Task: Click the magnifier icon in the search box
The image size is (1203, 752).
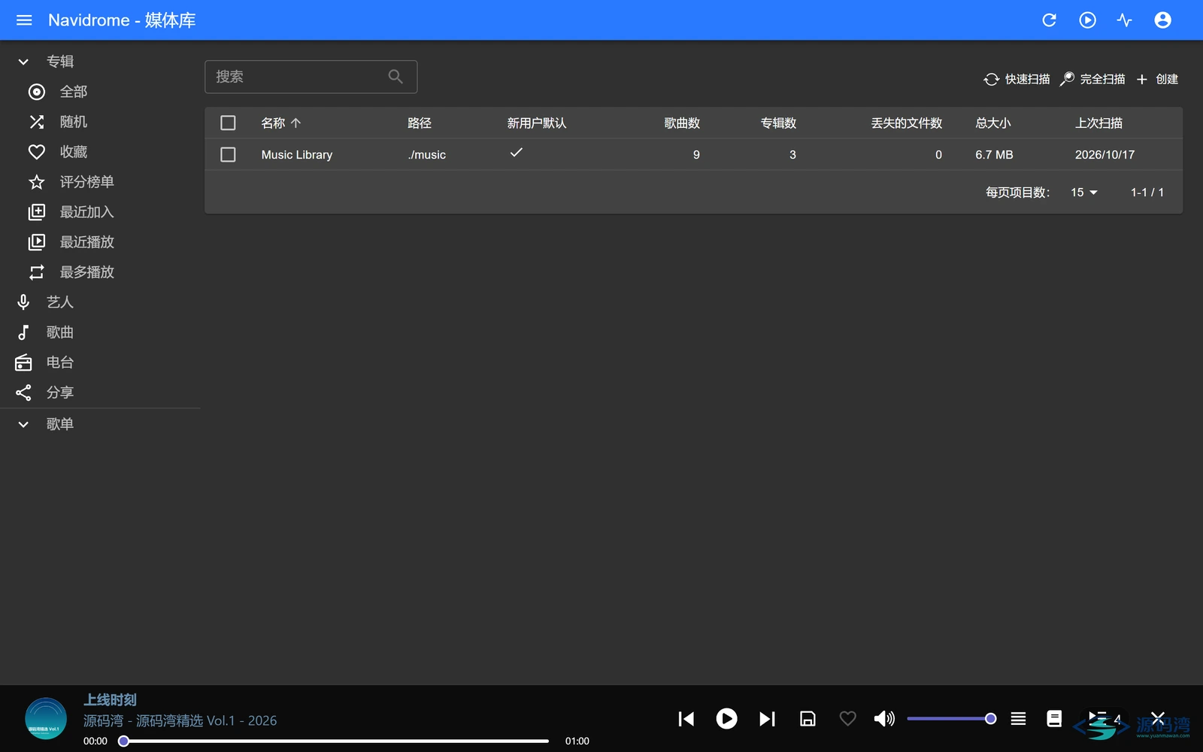Action: tap(395, 77)
